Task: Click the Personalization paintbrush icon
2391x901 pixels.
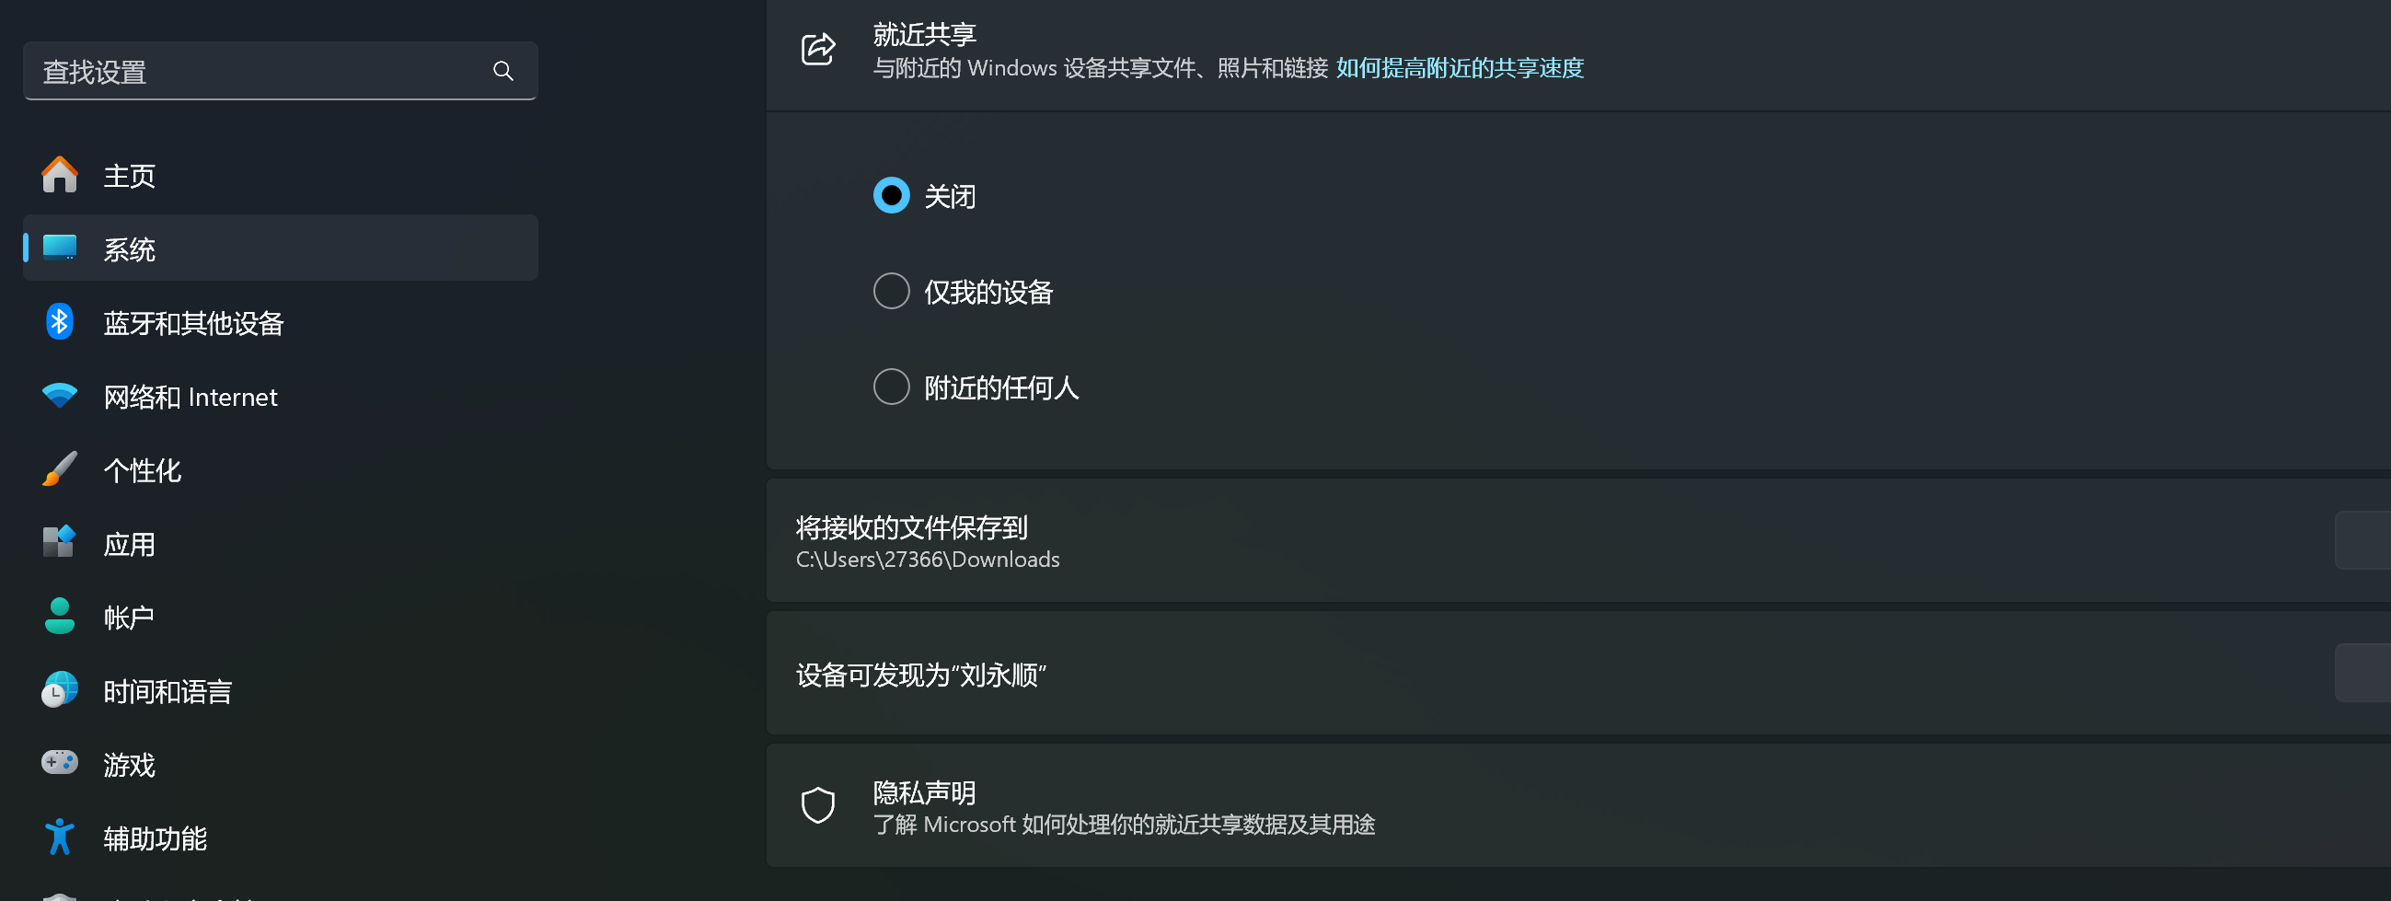Action: click(60, 469)
